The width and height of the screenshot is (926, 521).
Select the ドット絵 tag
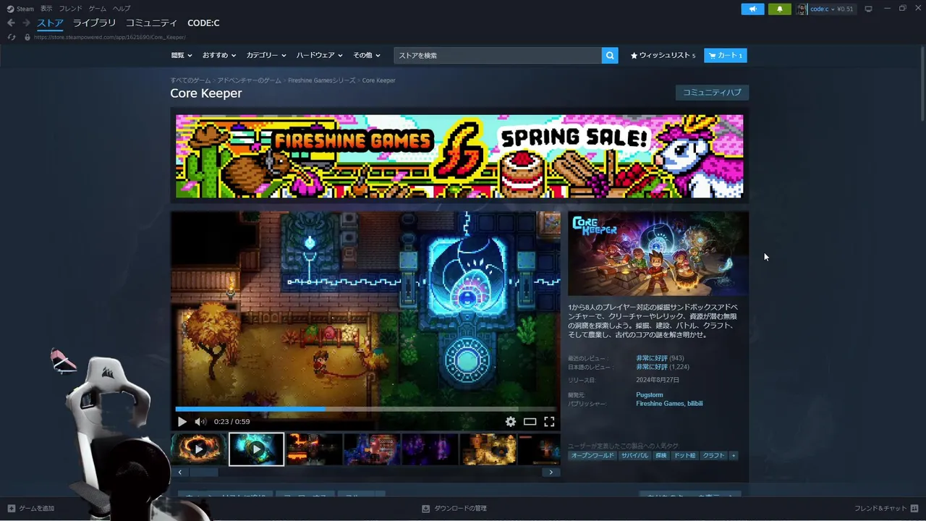(684, 455)
